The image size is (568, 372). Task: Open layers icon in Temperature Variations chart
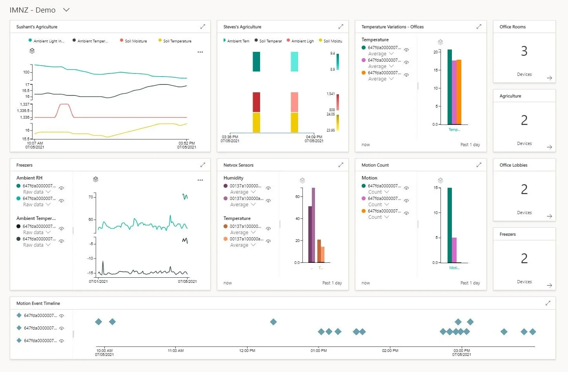coord(441,42)
